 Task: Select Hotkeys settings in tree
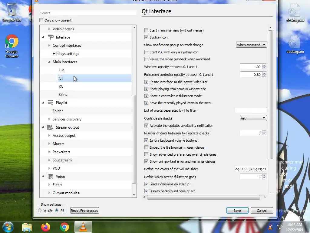[66, 54]
